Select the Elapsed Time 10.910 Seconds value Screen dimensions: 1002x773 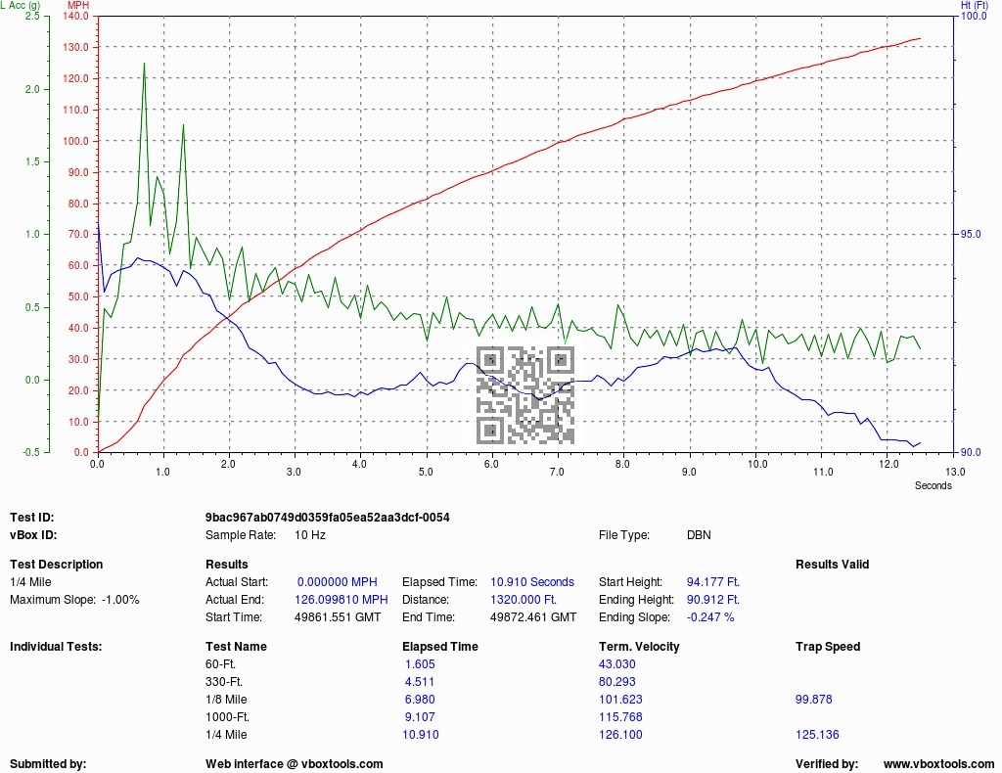pyautogui.click(x=532, y=582)
